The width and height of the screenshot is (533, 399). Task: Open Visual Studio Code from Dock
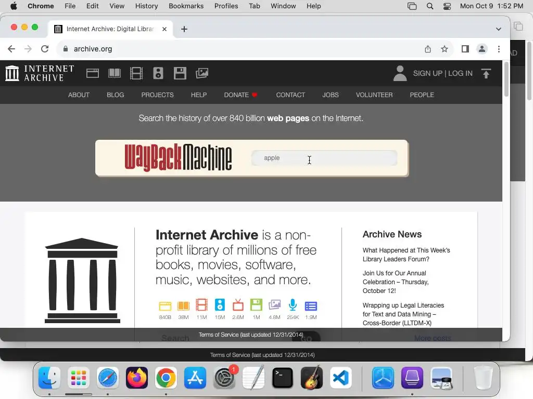[x=341, y=378]
